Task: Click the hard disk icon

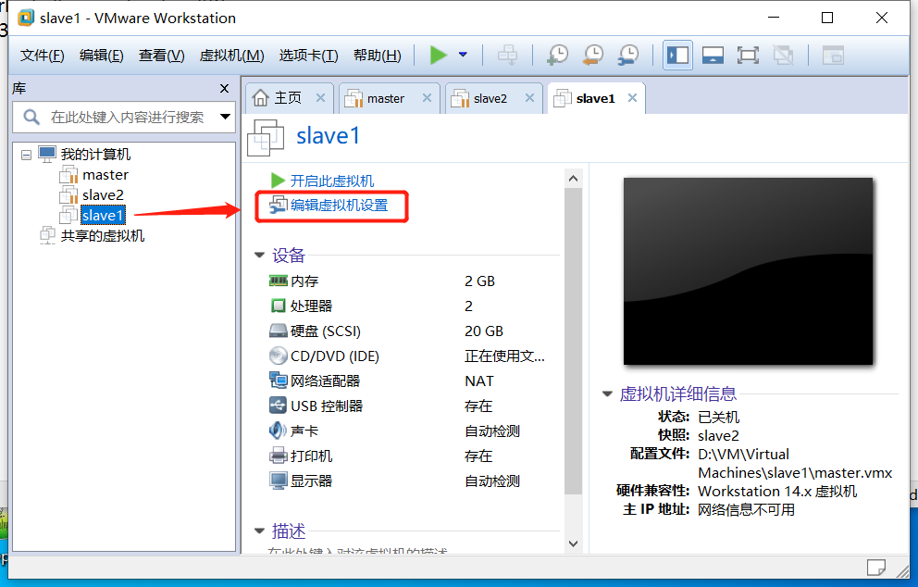Action: click(x=279, y=331)
